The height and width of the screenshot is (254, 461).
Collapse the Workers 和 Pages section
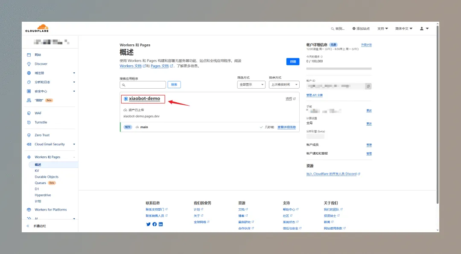(x=74, y=157)
